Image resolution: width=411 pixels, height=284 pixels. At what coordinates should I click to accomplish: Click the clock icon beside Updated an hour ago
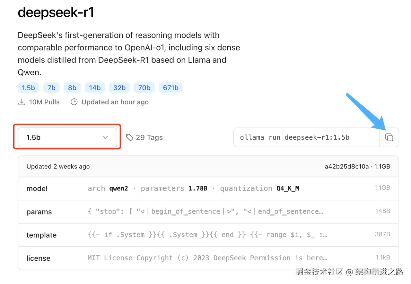point(74,102)
